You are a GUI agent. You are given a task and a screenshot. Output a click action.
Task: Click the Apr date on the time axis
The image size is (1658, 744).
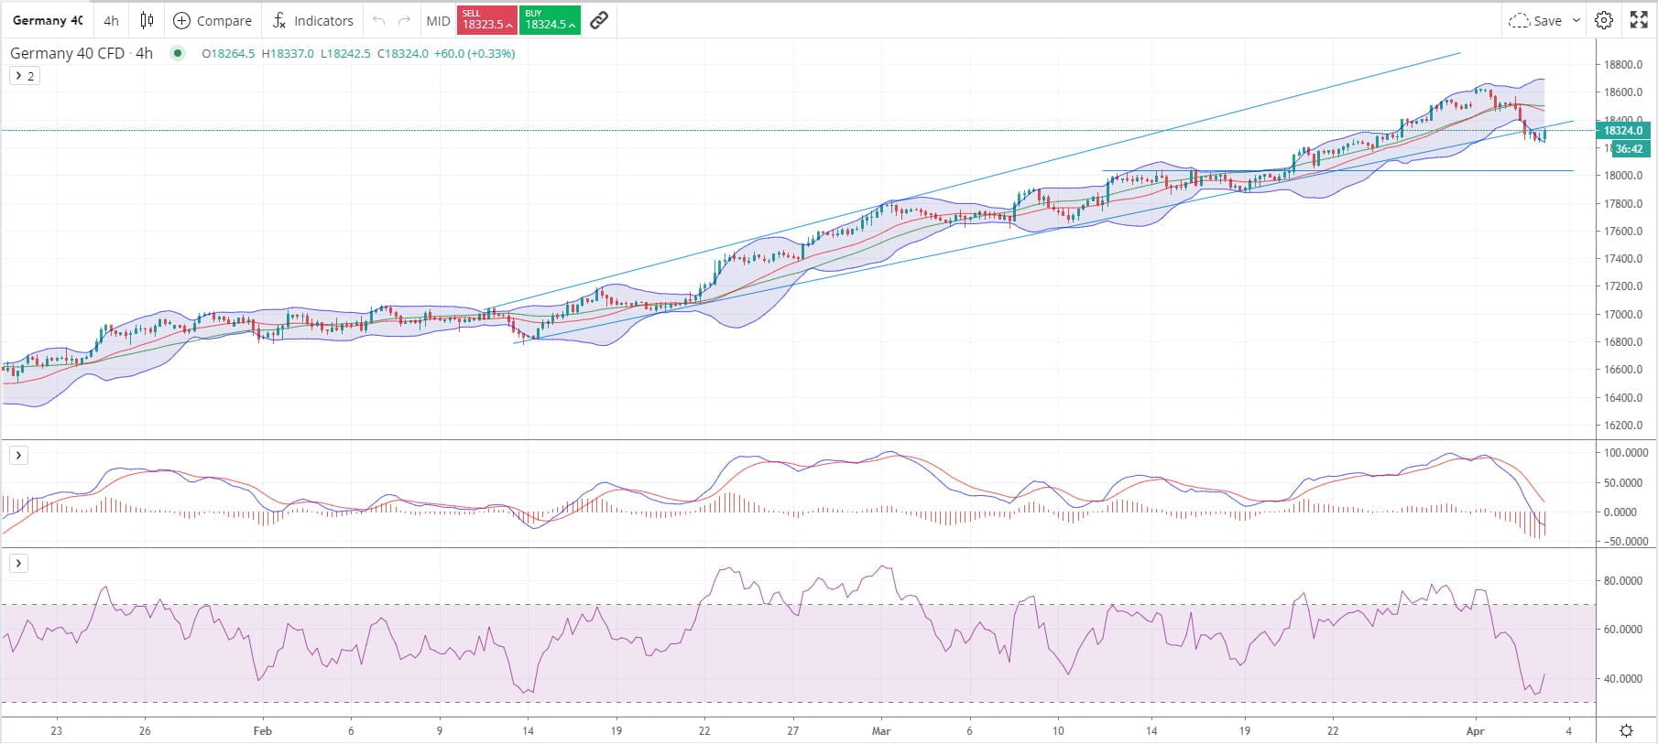coord(1475,731)
